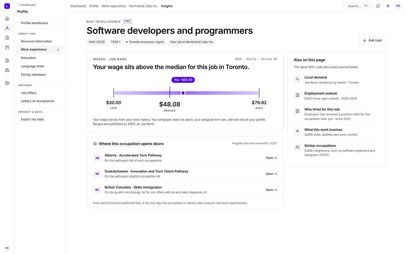Click Northwind Labs Inc. breadcrumb
Viewport: 407px width, 254px height.
point(143,6)
